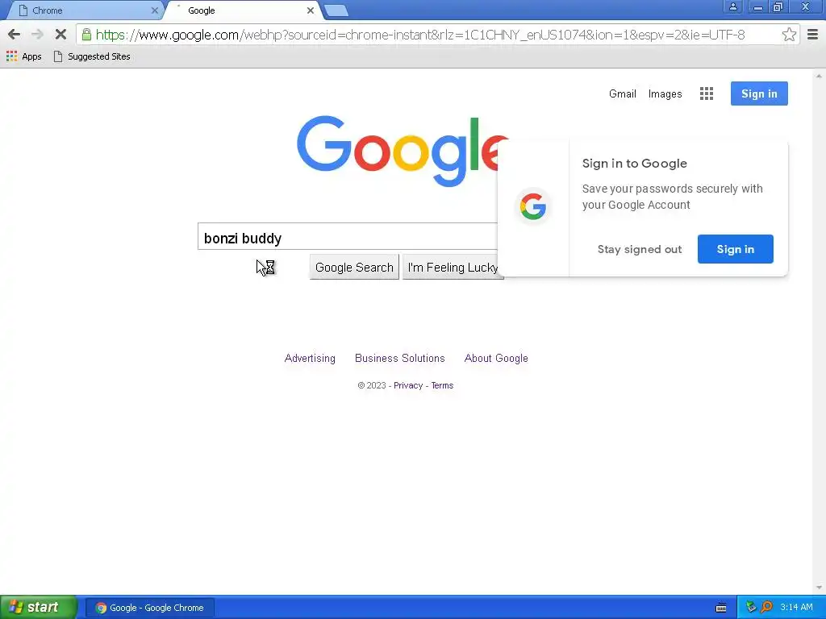Click the page scrollbar down arrow
The width and height of the screenshot is (826, 619).
click(x=819, y=588)
